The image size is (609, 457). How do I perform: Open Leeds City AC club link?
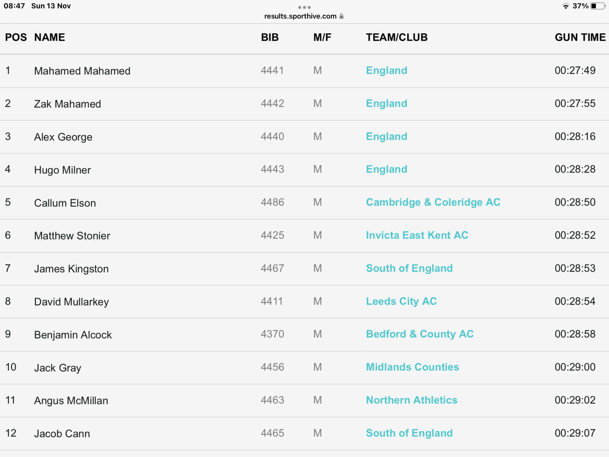pyautogui.click(x=401, y=301)
